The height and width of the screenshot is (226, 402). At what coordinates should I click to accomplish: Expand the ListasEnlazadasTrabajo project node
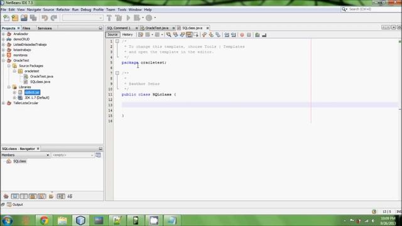tap(3, 45)
